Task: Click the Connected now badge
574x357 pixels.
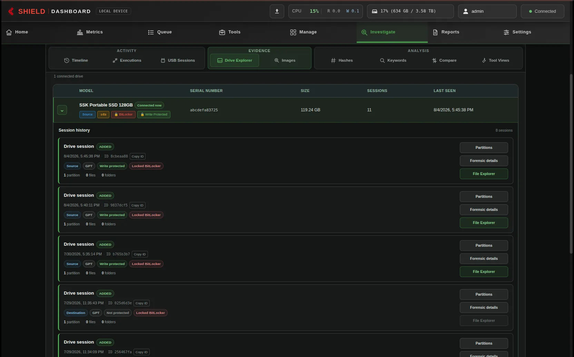Action: point(149,105)
